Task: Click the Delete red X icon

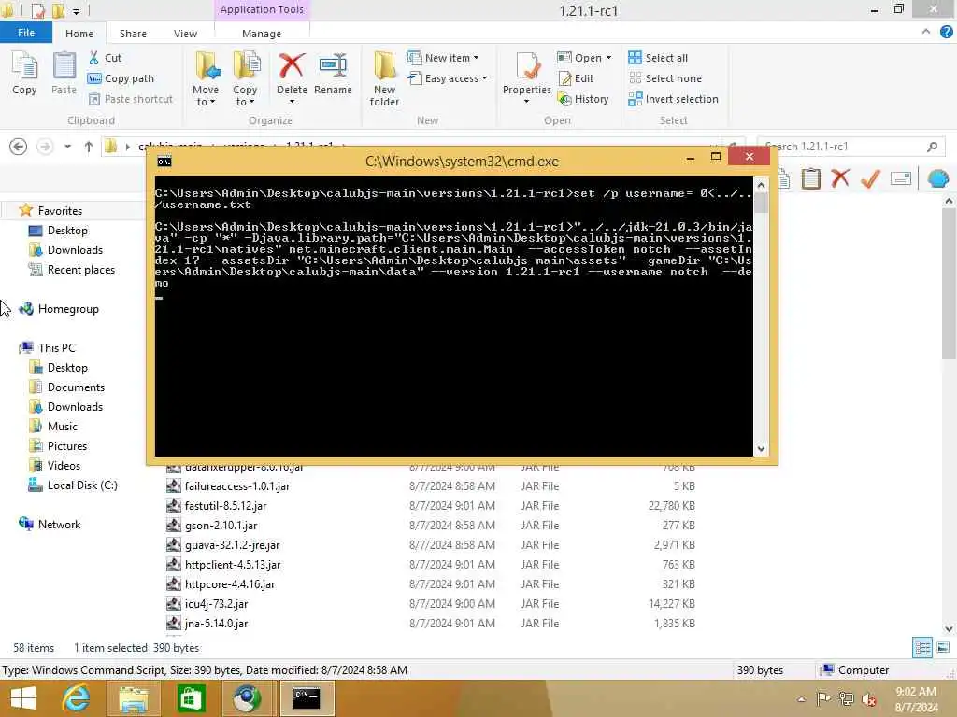Action: click(292, 66)
